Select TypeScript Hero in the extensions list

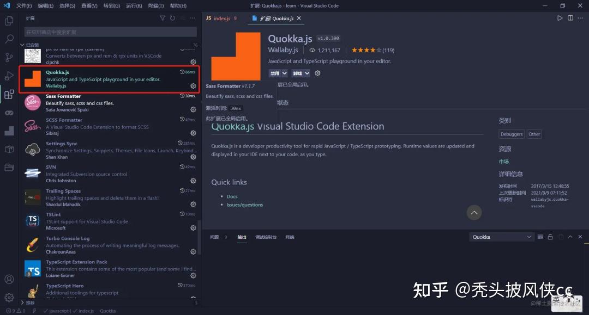[x=109, y=291]
